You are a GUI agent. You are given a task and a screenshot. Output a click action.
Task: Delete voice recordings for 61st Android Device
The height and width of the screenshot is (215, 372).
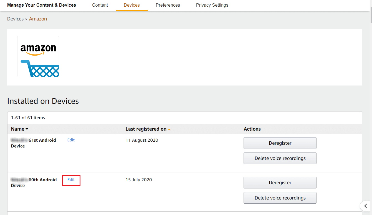280,158
